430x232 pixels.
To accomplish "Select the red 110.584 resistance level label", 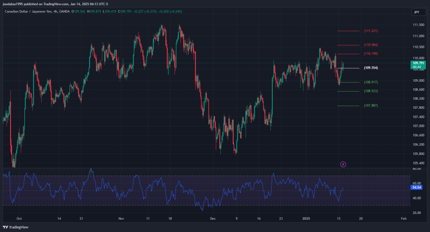I will 371,45.
